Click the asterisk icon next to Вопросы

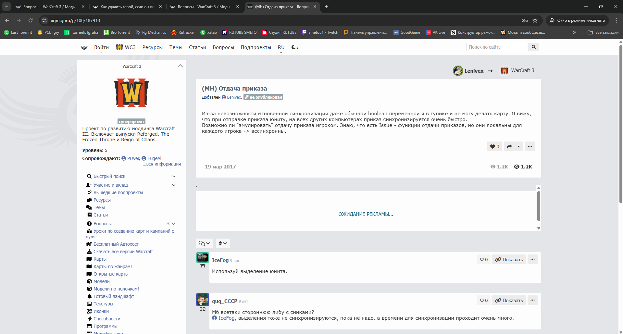[168, 224]
